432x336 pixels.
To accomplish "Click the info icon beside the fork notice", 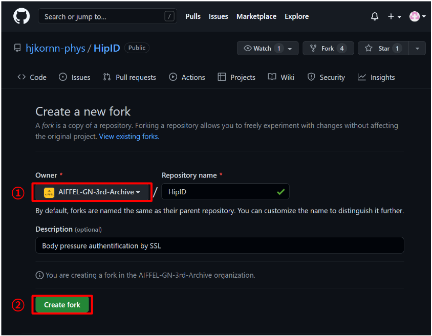I will (x=39, y=275).
